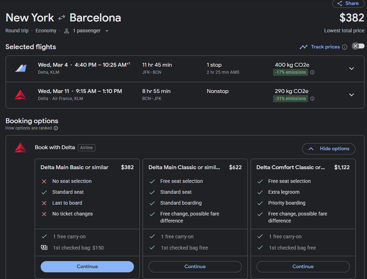Continue with Delta Main Basic fare
The image size is (367, 279).
coord(87,267)
